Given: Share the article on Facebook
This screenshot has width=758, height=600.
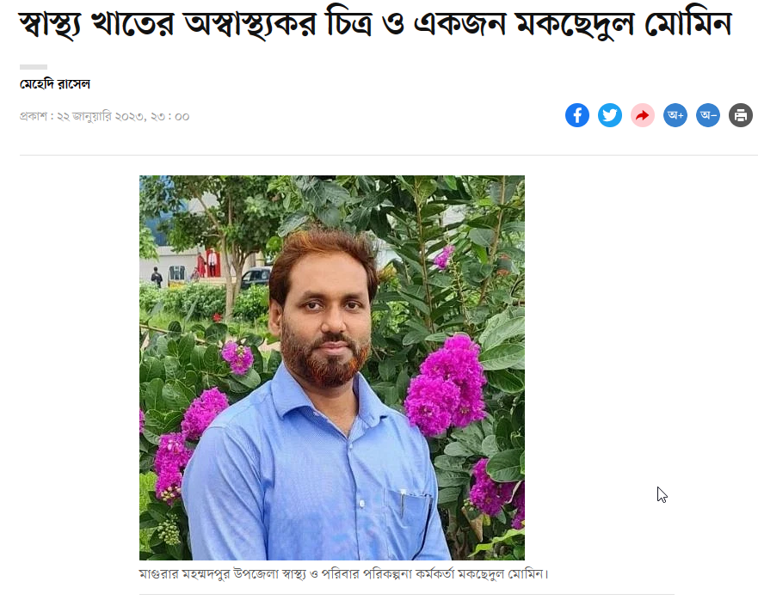Looking at the screenshot, I should pos(577,115).
